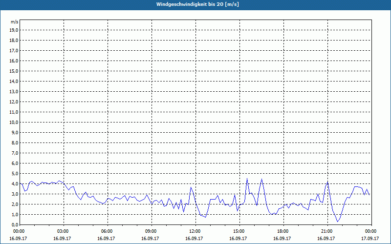
Task: Select the '1,0' y-axis label
Action: point(15,215)
